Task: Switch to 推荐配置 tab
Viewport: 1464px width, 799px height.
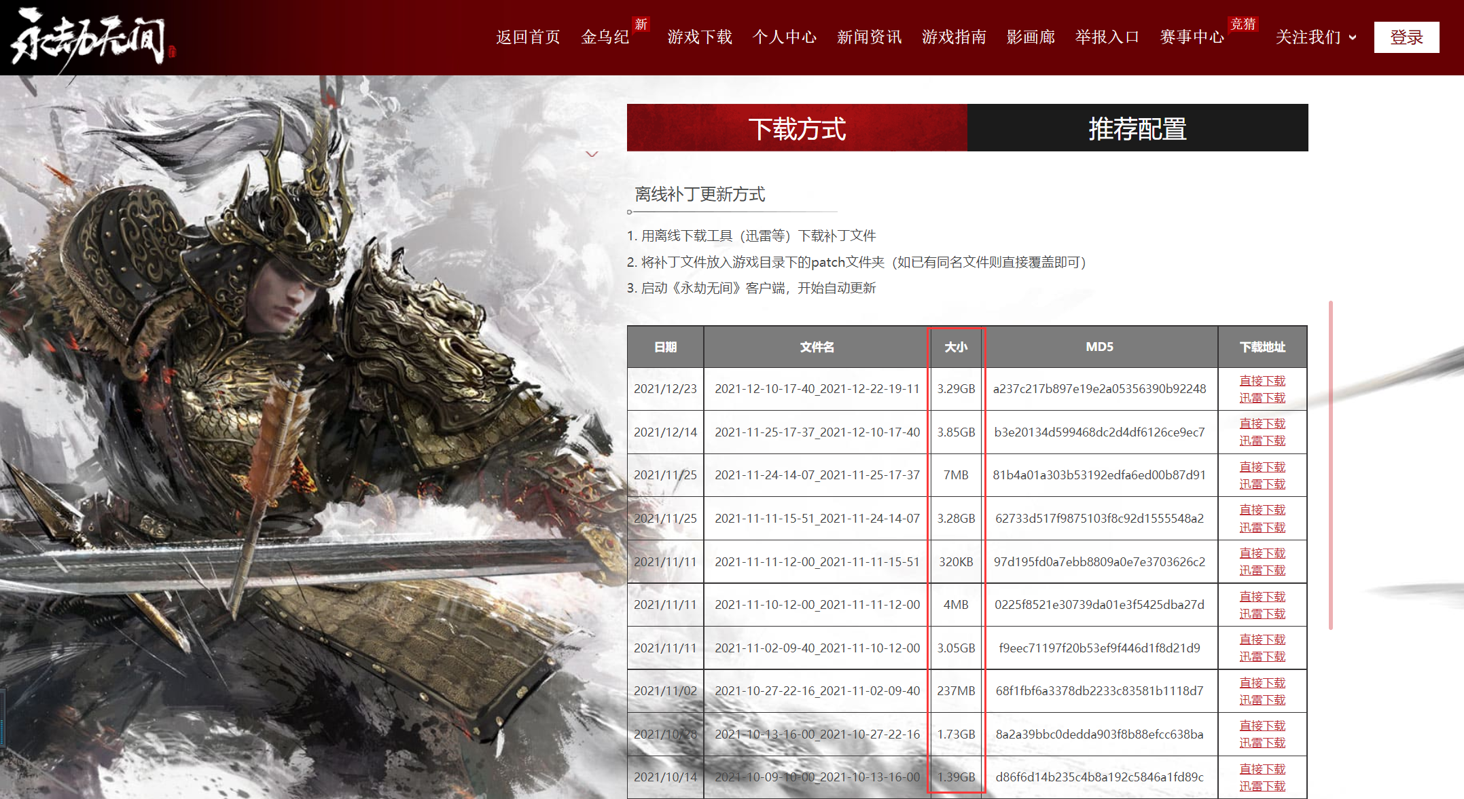Action: (x=1138, y=128)
